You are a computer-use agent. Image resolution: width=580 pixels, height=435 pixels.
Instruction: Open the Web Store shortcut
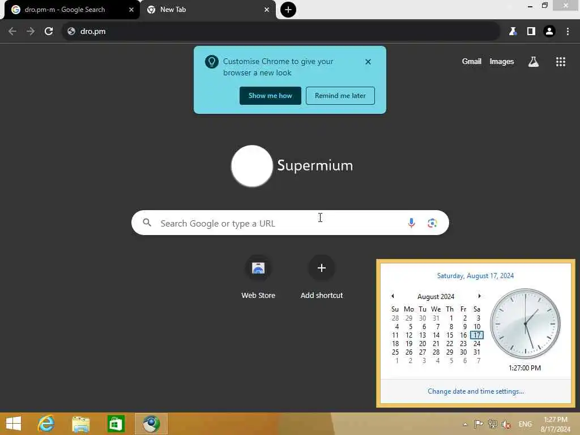(x=258, y=276)
